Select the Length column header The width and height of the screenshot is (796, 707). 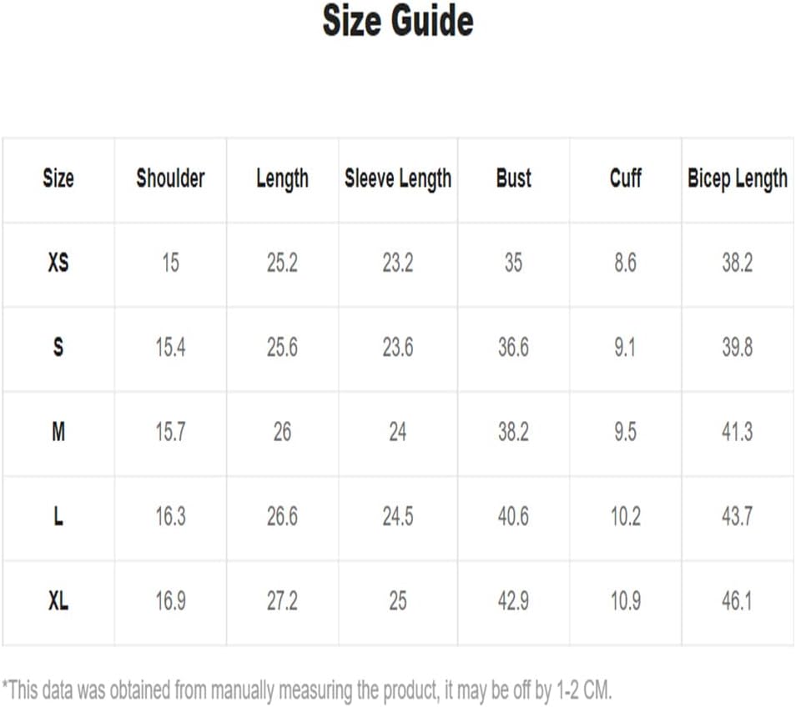click(282, 179)
